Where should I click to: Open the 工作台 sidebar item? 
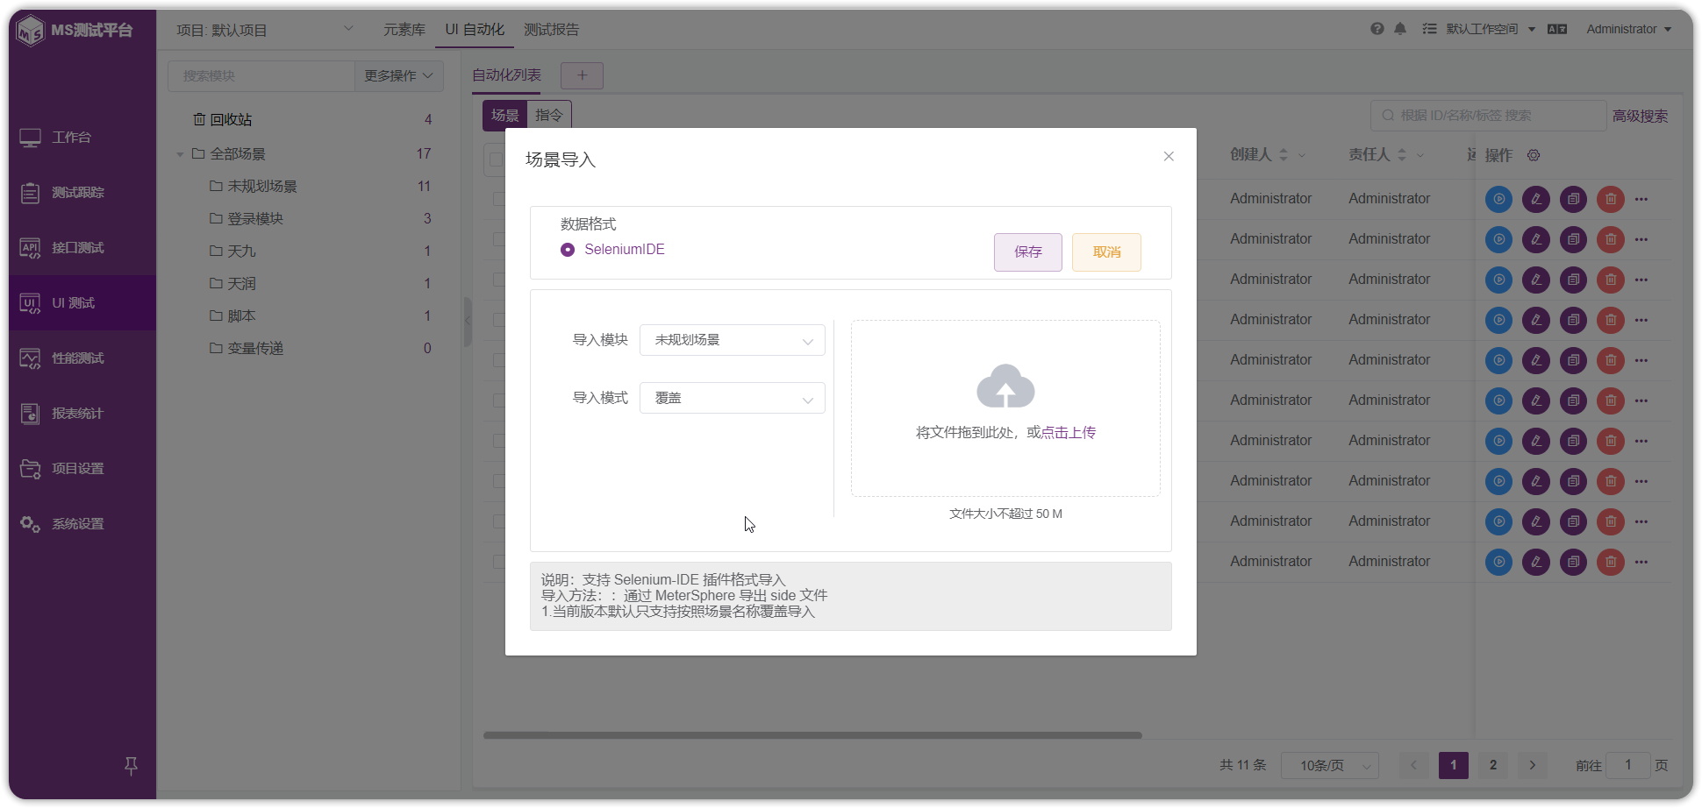click(82, 138)
